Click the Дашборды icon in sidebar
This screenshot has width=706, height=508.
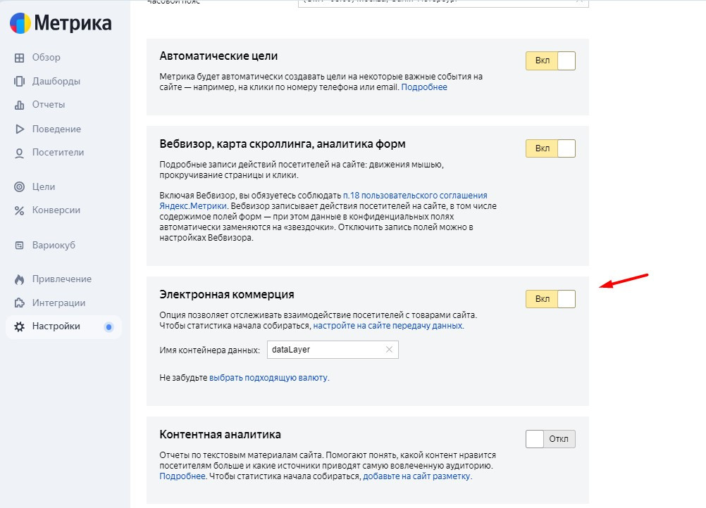19,82
